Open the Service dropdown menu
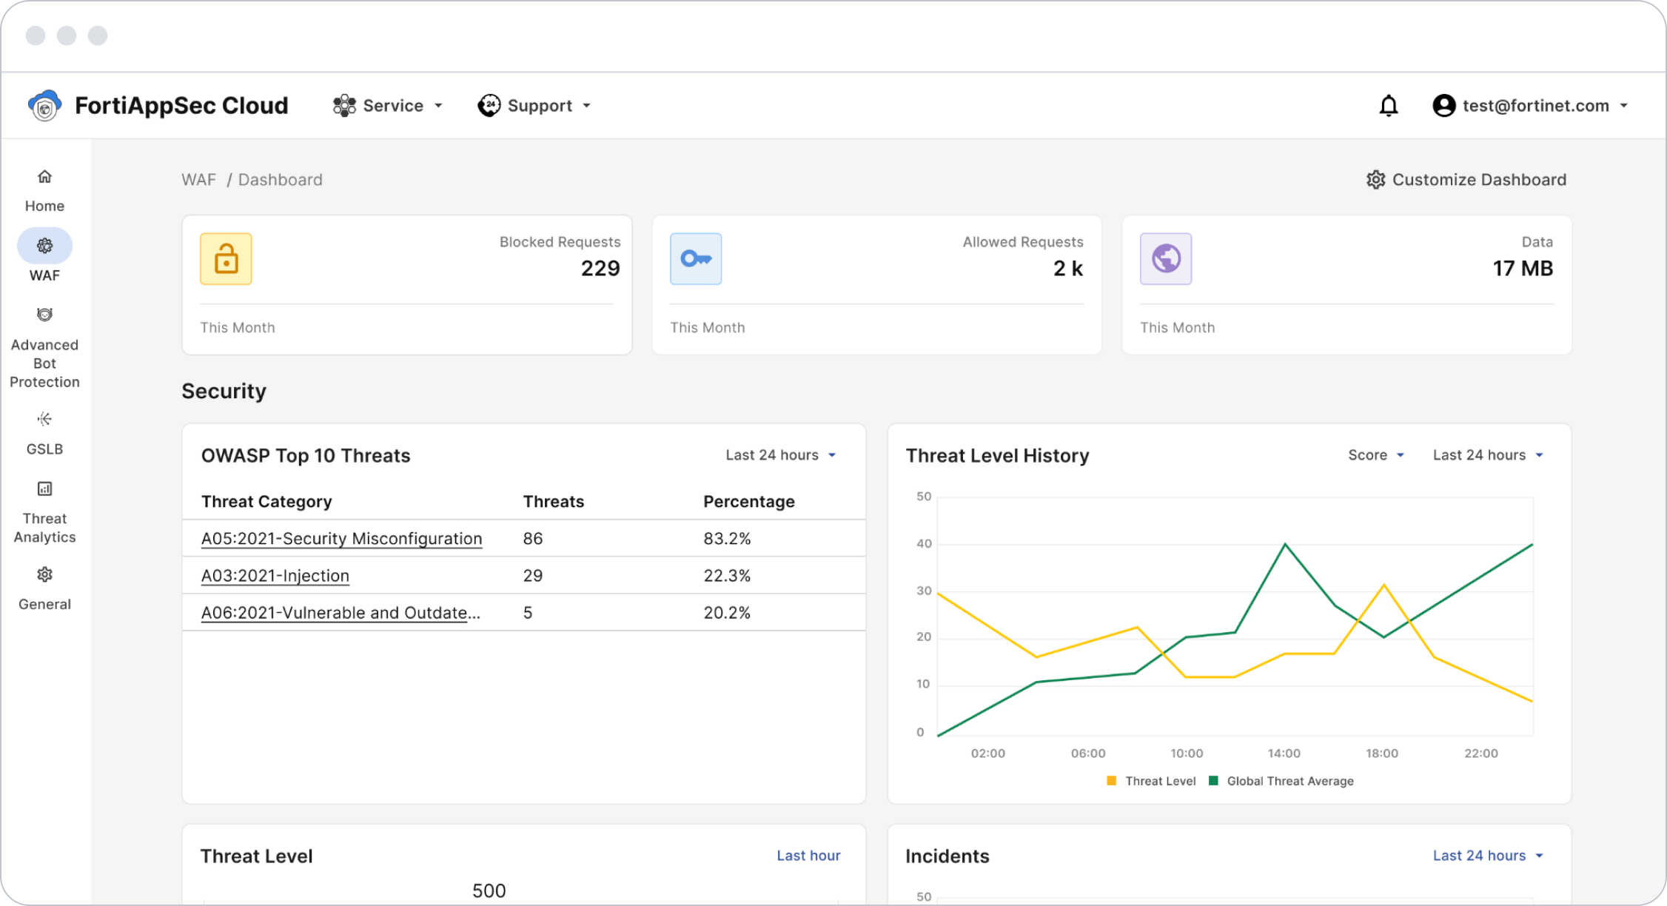The height and width of the screenshot is (906, 1667). (388, 105)
